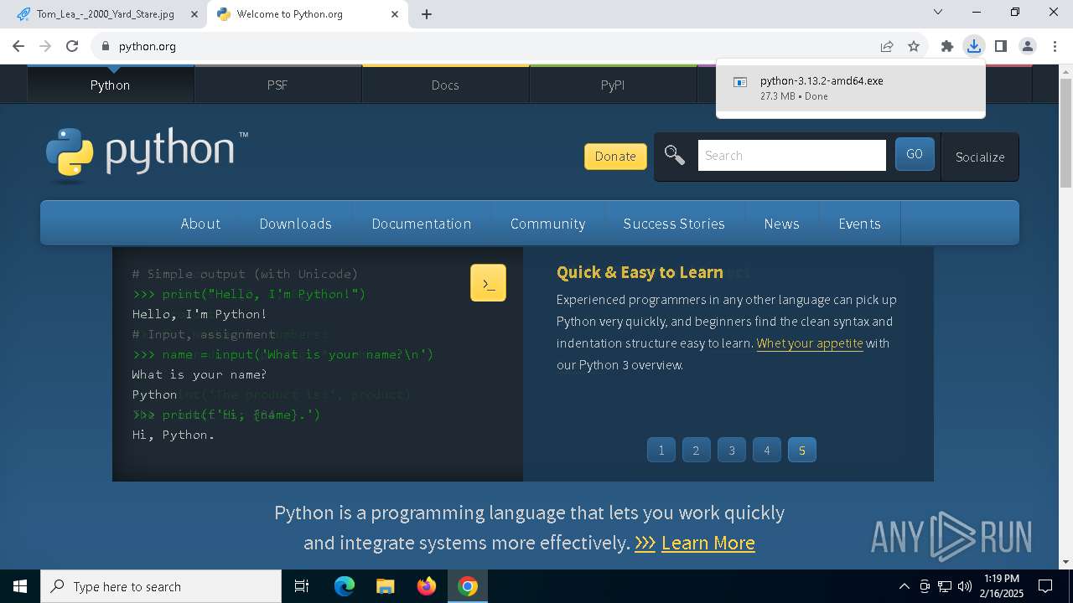Image resolution: width=1073 pixels, height=603 pixels.
Task: Show slide 5 of the code carousel
Action: coord(801,450)
